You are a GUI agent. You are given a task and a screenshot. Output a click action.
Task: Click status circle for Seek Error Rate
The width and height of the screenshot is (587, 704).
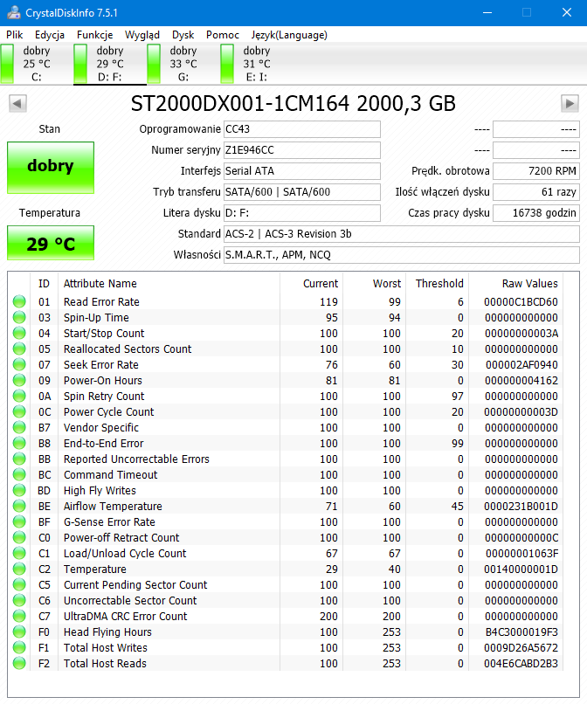[19, 364]
